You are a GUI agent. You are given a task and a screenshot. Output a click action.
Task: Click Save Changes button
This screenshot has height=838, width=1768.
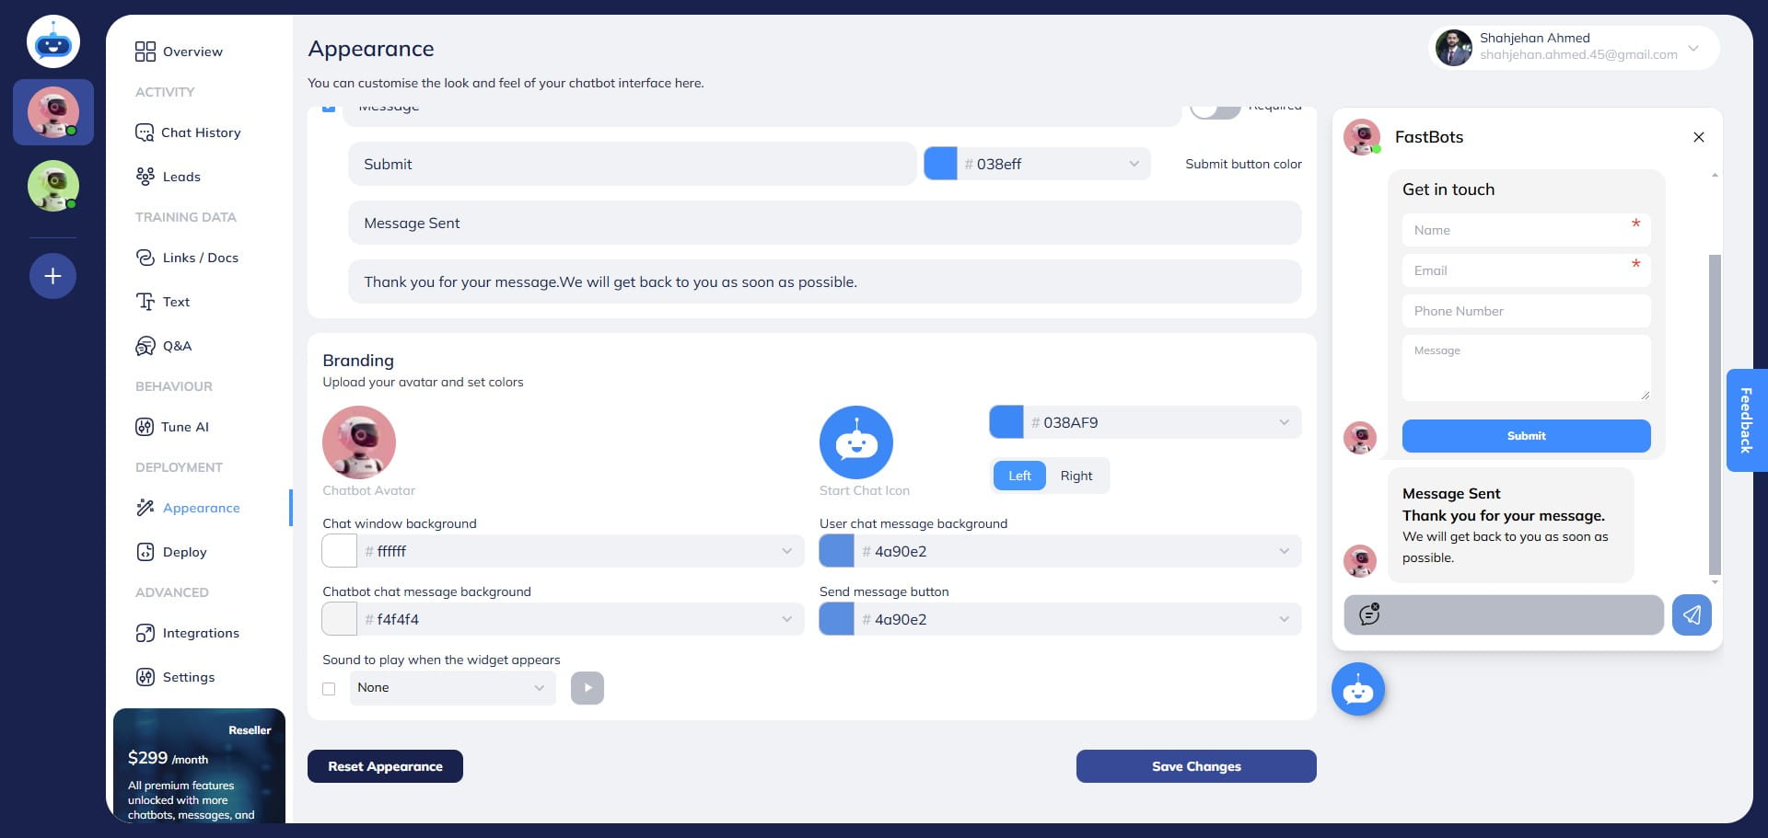[1195, 766]
